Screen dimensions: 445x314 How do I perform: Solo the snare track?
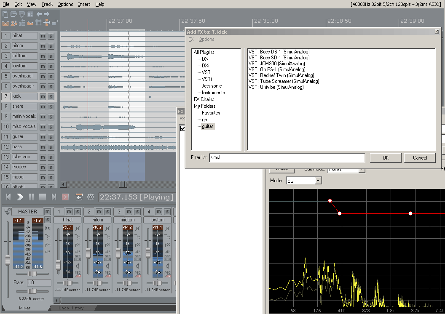(51, 106)
